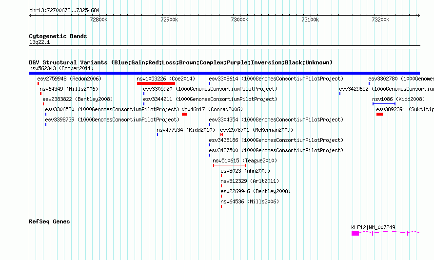Select the long blue nsv562343 gain bar
This screenshot has height=260, width=434.
click(x=224, y=73)
